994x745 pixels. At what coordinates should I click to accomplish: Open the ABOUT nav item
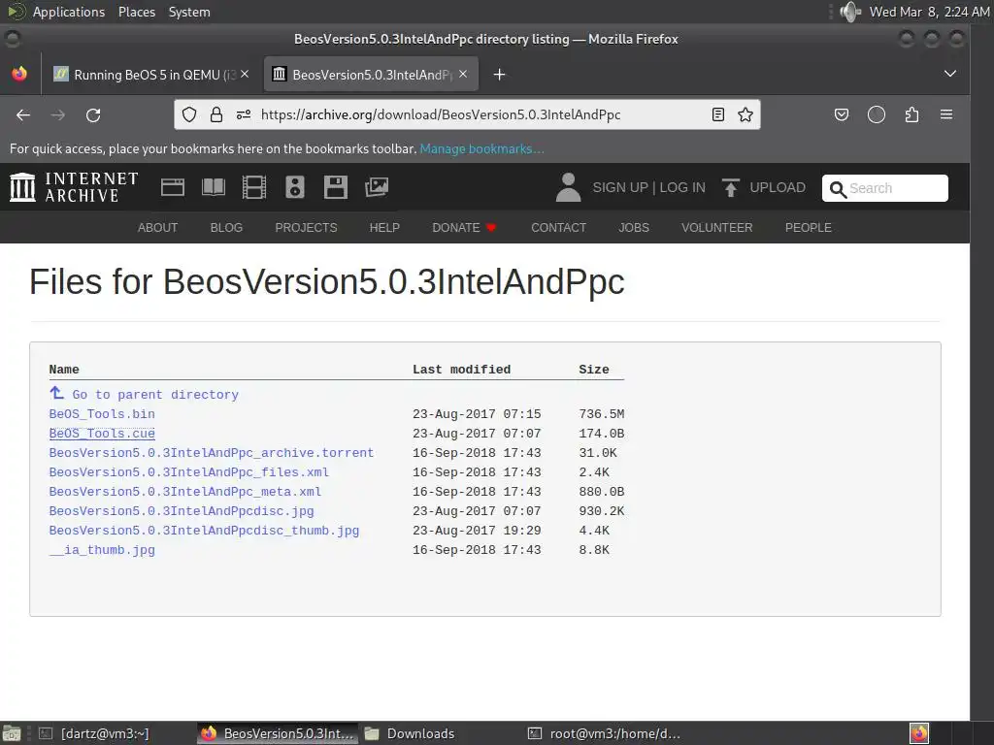coord(158,227)
